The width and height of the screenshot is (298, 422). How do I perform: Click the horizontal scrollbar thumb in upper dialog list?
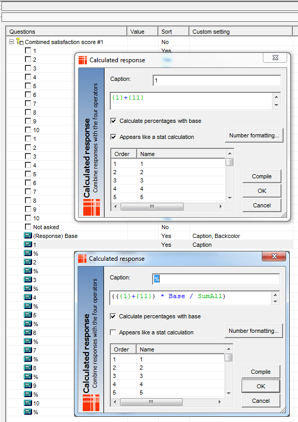point(152,206)
